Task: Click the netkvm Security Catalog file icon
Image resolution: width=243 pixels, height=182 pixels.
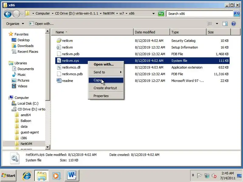Action: pyautogui.click(x=59, y=41)
